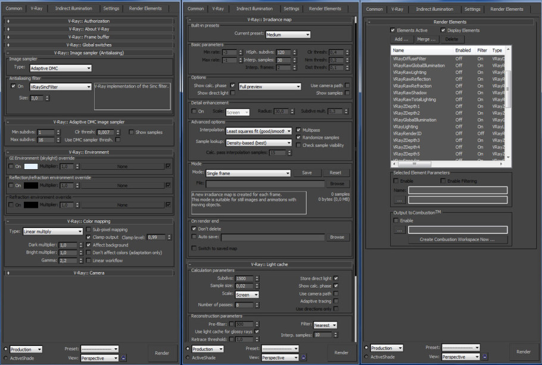The height and width of the screenshot is (365, 542).
Task: Select VRayRenderID in the elements list
Action: [x=407, y=133]
